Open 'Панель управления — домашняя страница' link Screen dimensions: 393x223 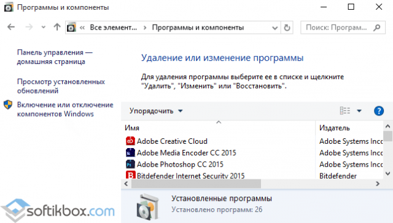point(55,57)
